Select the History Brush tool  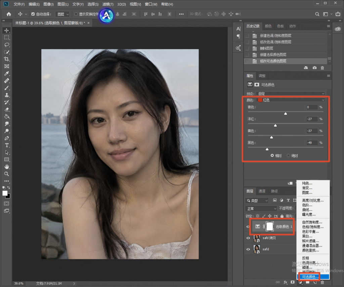coord(7,102)
